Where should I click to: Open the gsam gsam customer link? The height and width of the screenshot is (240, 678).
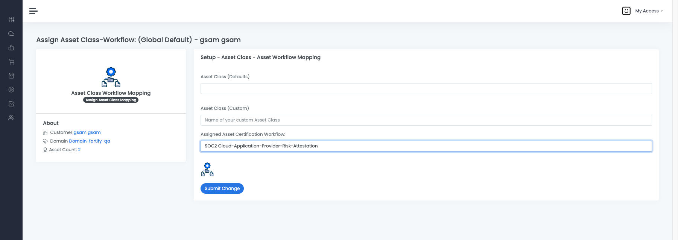[x=87, y=132]
